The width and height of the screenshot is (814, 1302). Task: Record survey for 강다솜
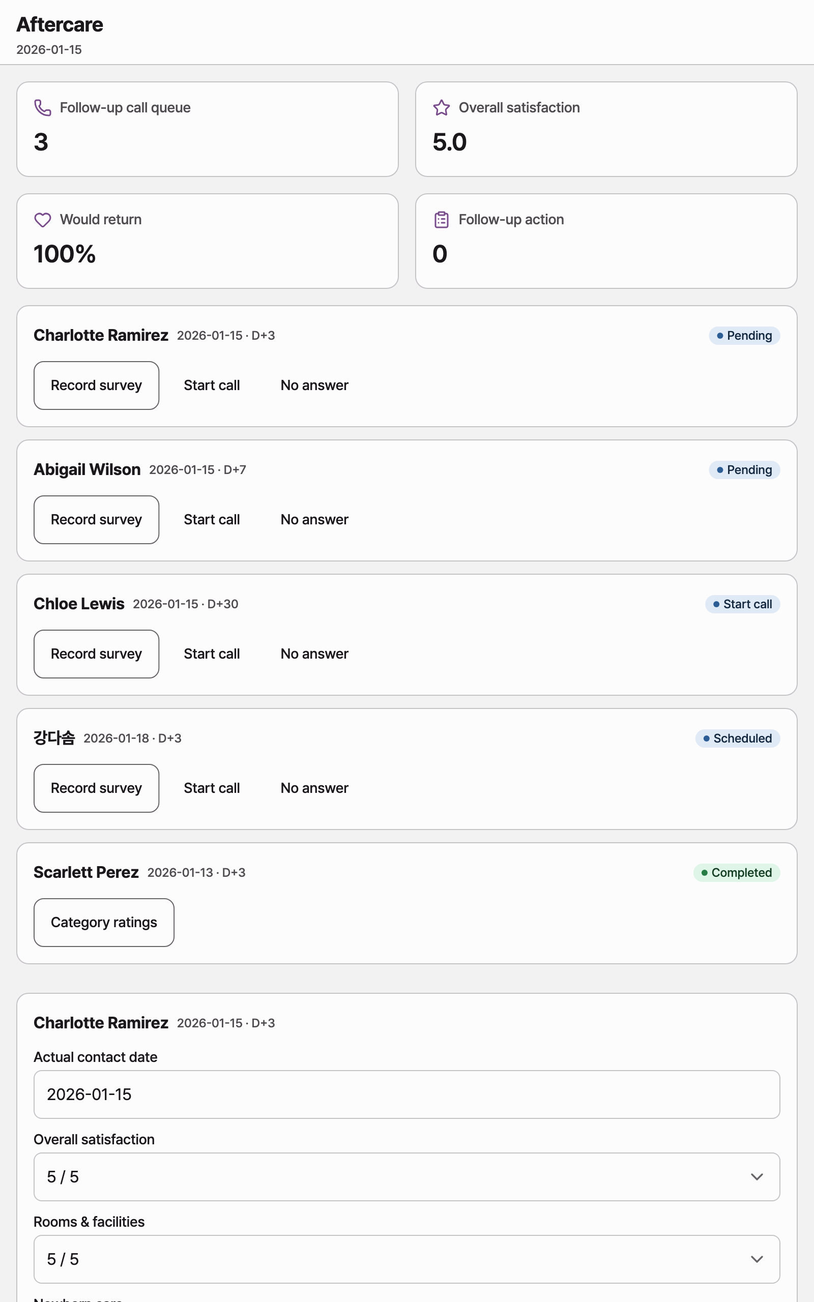click(96, 788)
